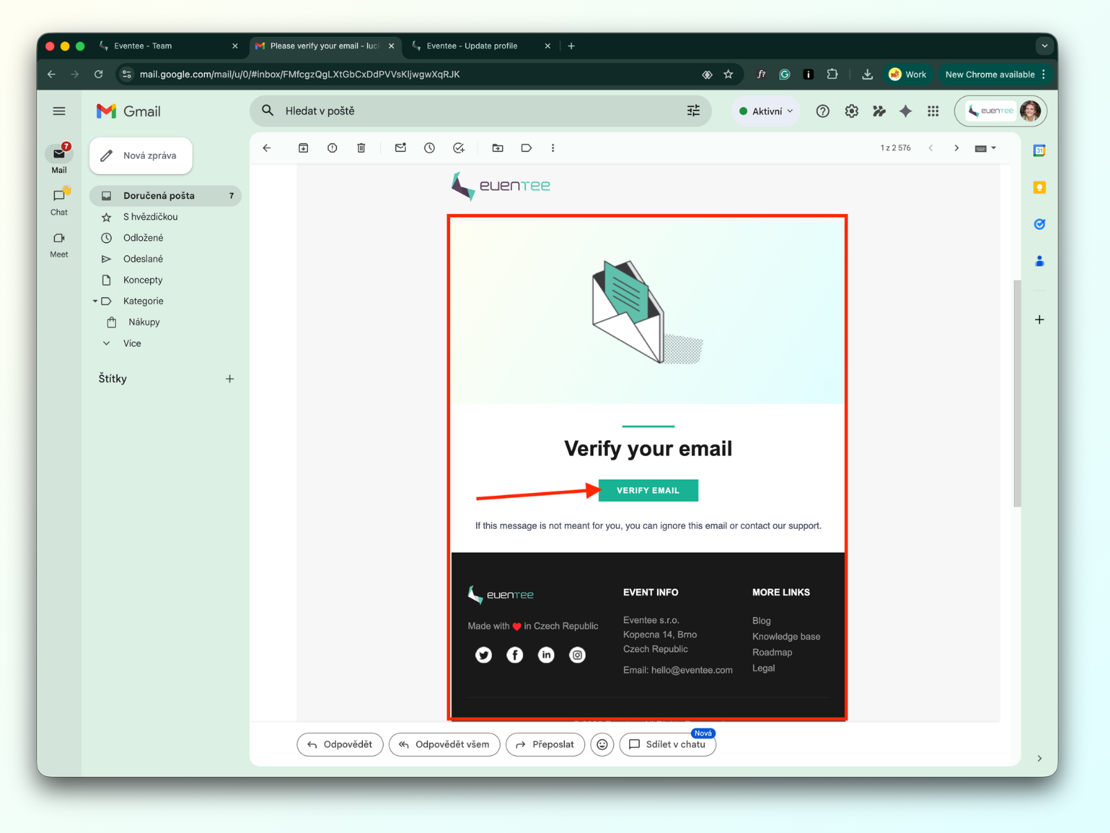Archive this email
Screen dimensions: 1110x833
[303, 148]
